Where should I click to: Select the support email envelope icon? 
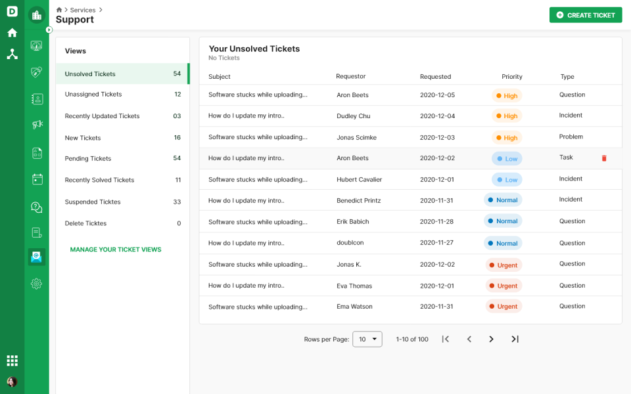pos(37,257)
